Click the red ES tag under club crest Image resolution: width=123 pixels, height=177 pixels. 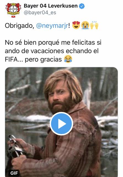point(13,17)
